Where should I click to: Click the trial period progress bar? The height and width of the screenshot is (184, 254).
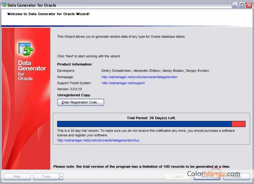click(x=151, y=124)
